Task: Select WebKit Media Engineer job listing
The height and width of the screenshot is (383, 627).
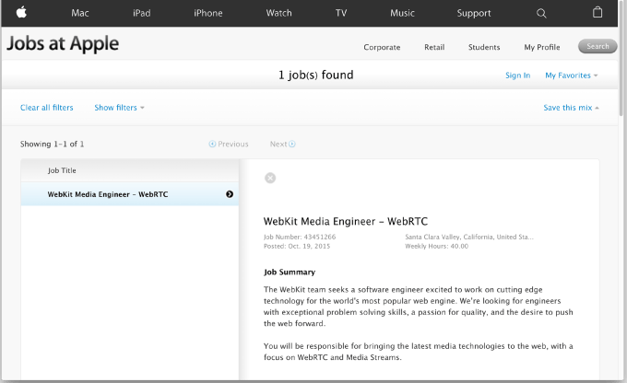Action: 108,194
